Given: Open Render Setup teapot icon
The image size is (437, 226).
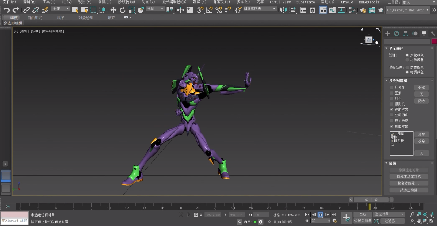Looking at the screenshot, I should pos(363,10).
